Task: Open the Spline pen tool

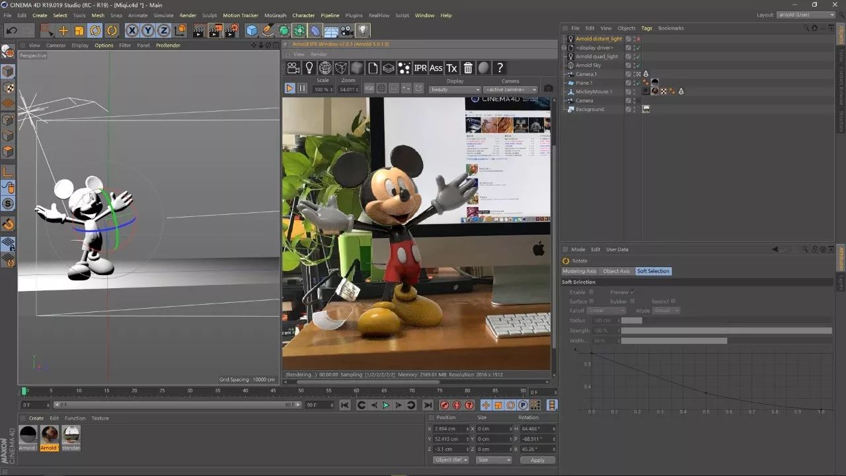Action: (268, 30)
